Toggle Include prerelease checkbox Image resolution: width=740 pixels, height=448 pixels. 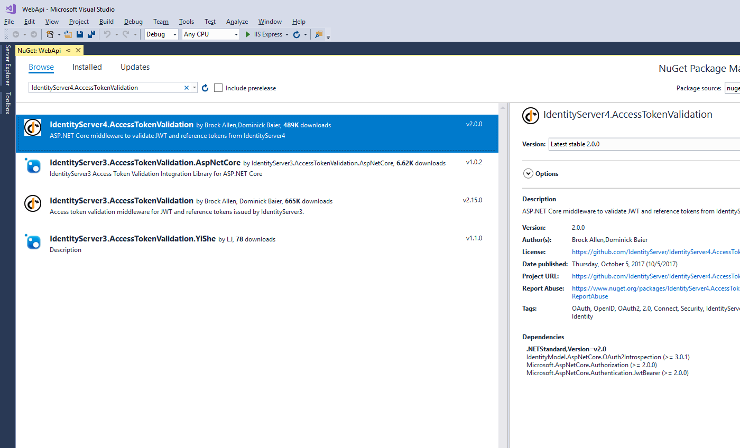click(x=218, y=88)
